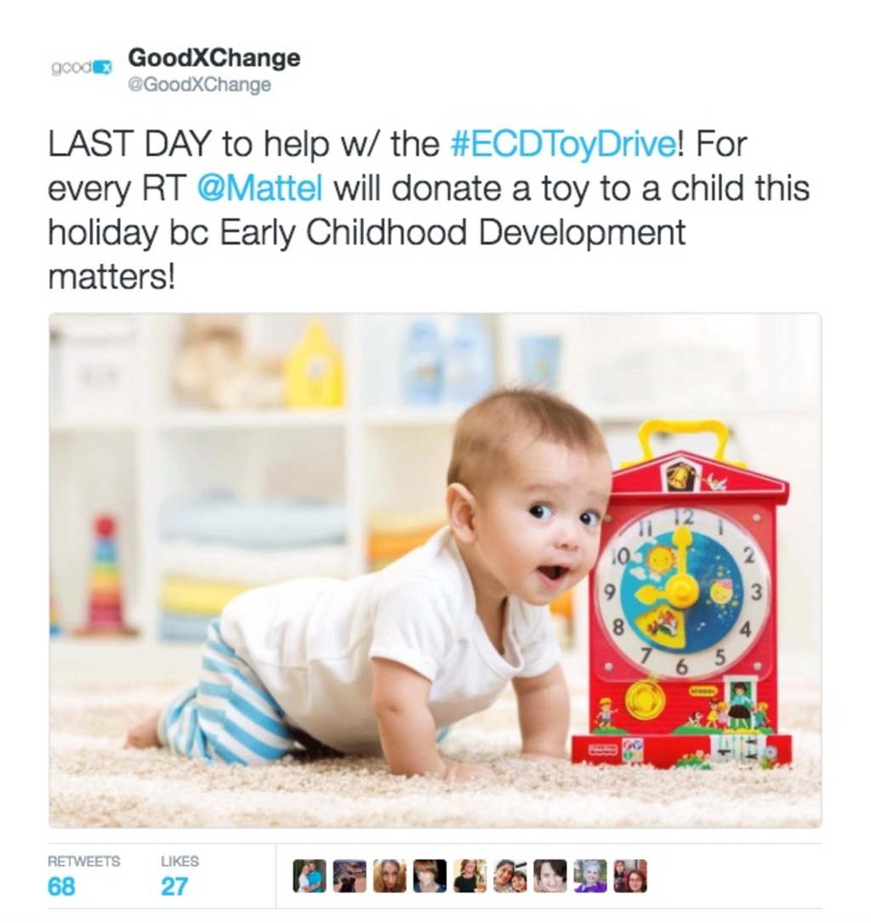Follow the #ECDToyDrive hashtag link
This screenshot has height=923, width=871.
[x=566, y=144]
